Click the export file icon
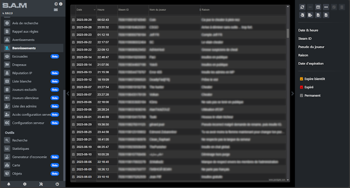This screenshot has width=350, height=188. click(310, 15)
